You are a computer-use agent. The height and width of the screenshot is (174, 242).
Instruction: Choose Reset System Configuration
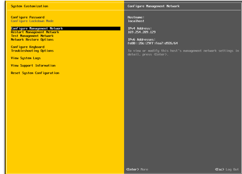[x=35, y=73]
